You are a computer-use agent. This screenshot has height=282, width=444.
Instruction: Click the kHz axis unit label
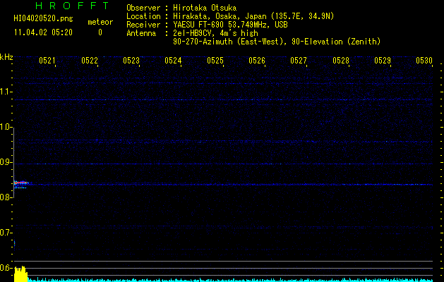tap(6, 57)
